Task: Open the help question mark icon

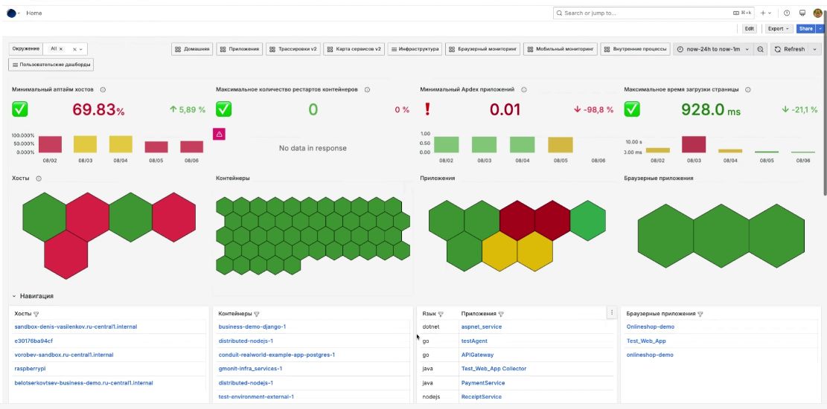Action: point(787,13)
